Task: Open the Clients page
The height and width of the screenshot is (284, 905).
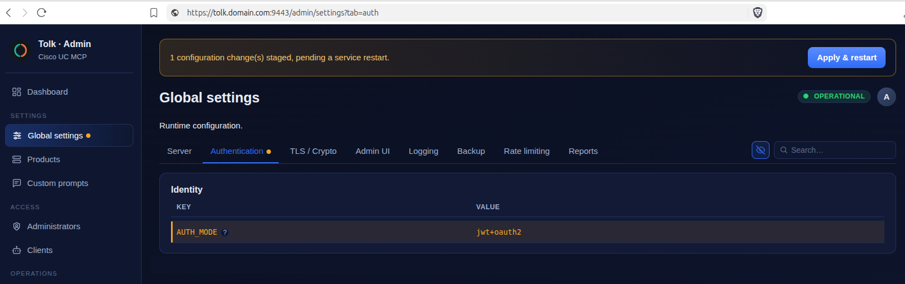Action: coord(69,250)
